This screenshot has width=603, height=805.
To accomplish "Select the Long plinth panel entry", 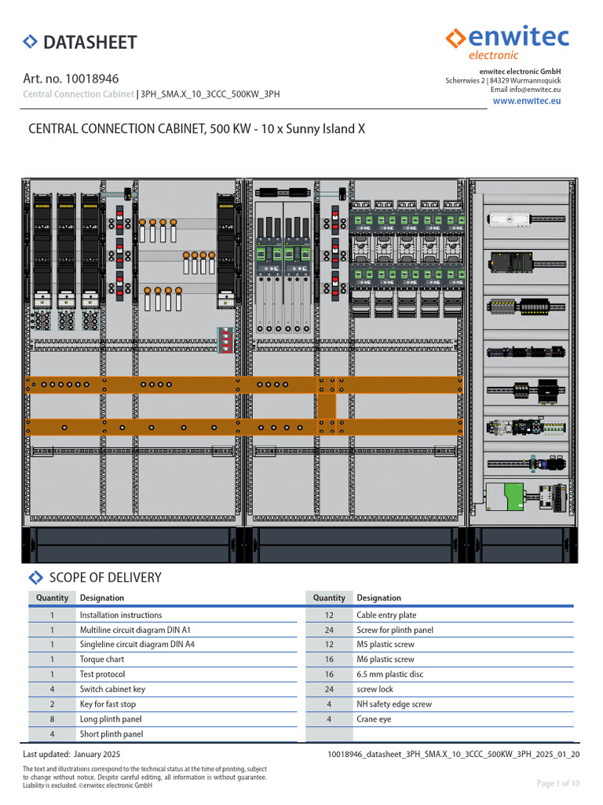I will pyautogui.click(x=111, y=719).
